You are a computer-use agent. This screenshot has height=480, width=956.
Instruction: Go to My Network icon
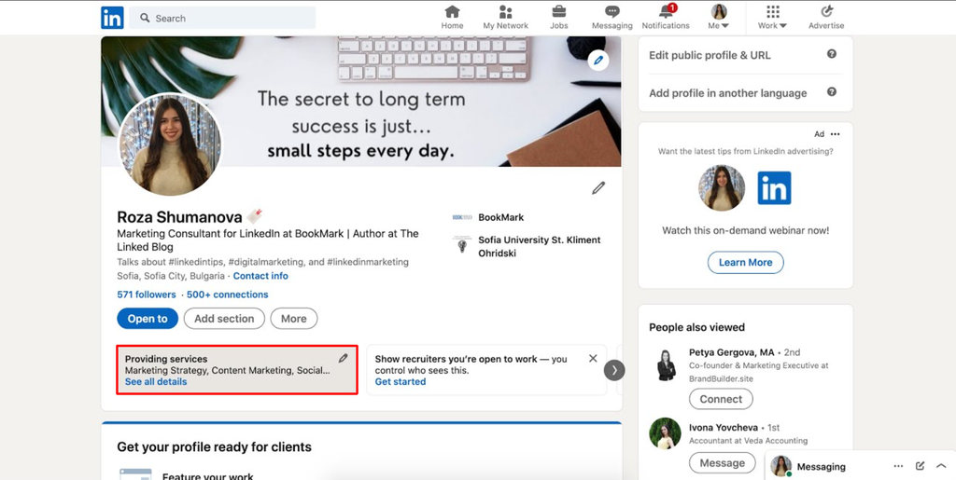click(505, 11)
